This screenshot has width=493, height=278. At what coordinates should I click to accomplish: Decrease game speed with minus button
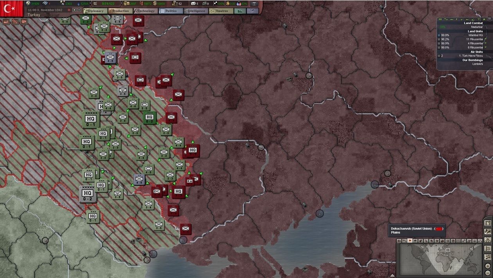pos(79,10)
